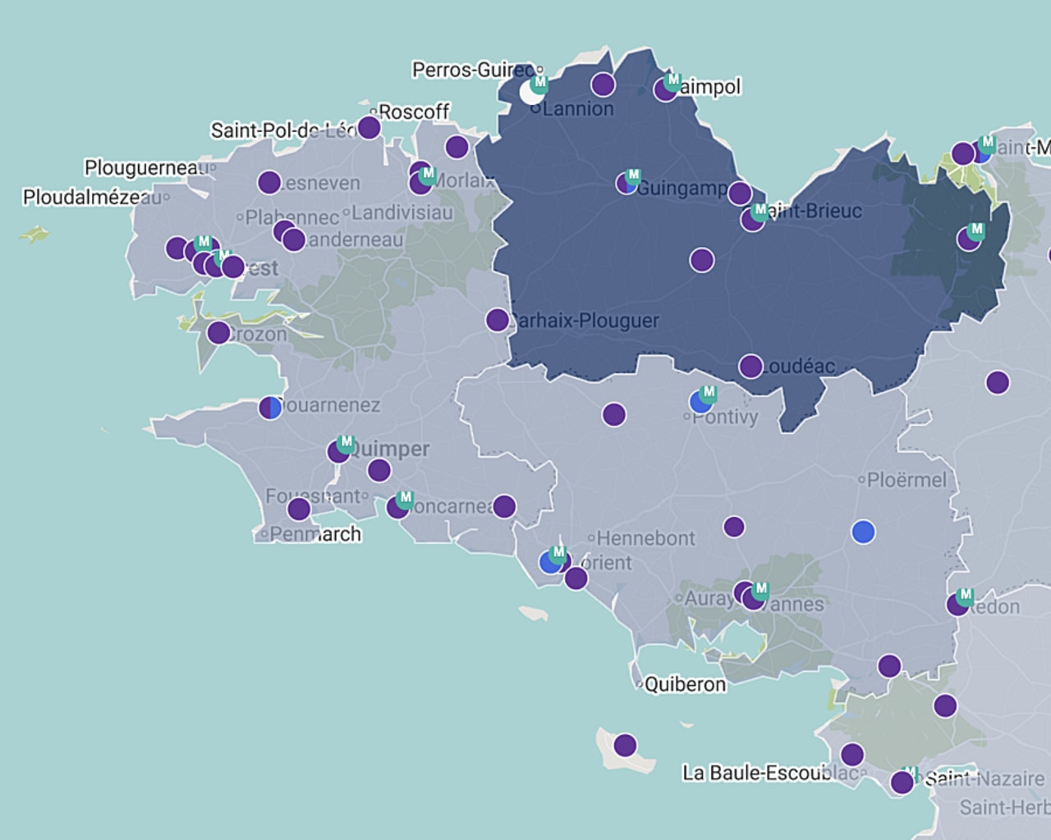The width and height of the screenshot is (1051, 840).
Task: Click the Quiberon town label
Action: coord(686,684)
